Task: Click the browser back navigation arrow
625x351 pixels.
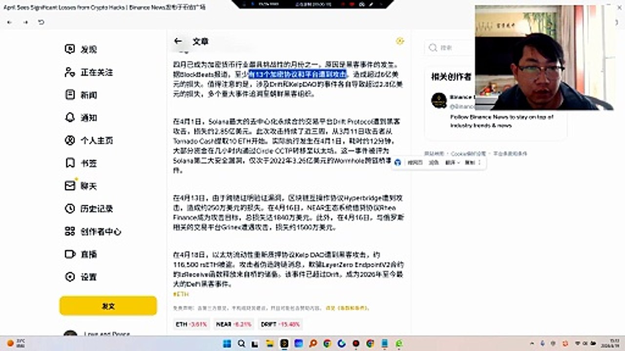Action: pyautogui.click(x=10, y=22)
